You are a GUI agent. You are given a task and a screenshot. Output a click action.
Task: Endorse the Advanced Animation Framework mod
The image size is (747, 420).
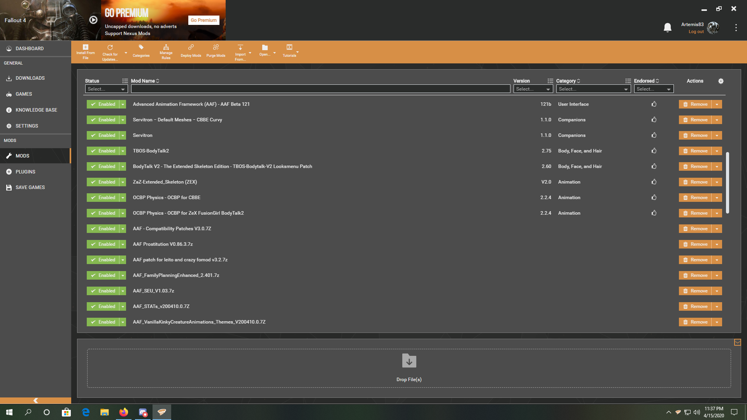click(x=654, y=104)
